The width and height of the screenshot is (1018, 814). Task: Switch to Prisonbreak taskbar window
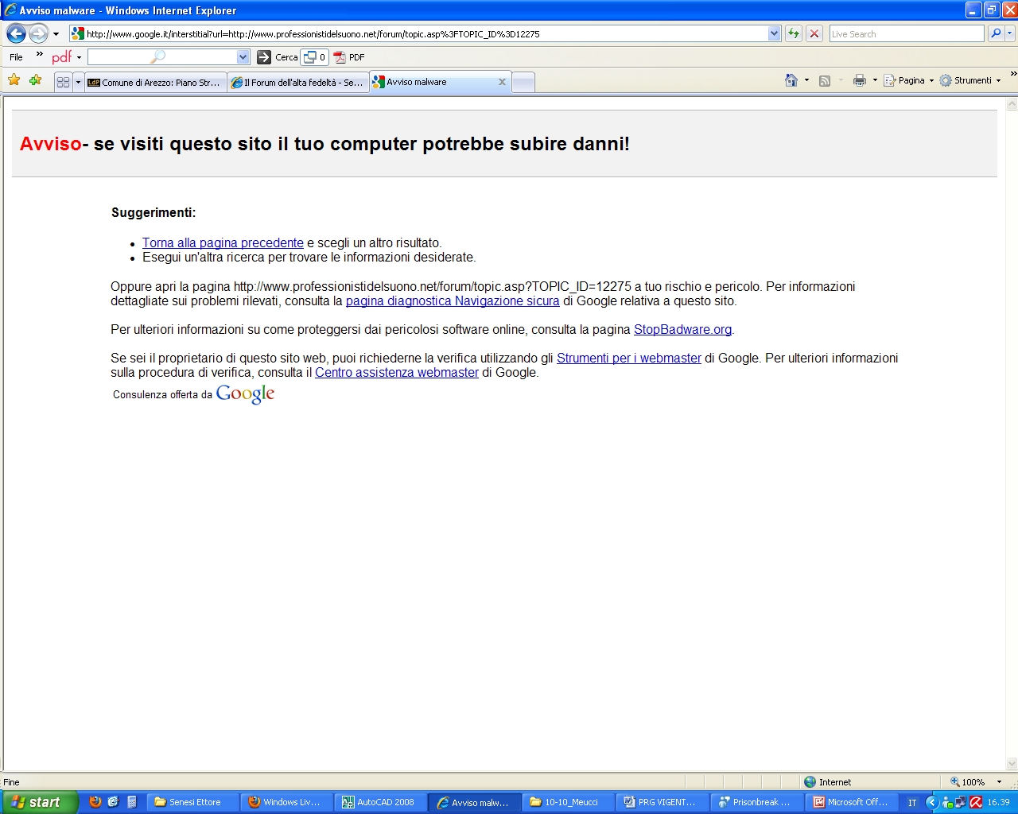point(756,802)
